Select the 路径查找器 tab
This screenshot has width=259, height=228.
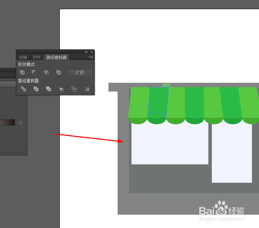point(56,58)
